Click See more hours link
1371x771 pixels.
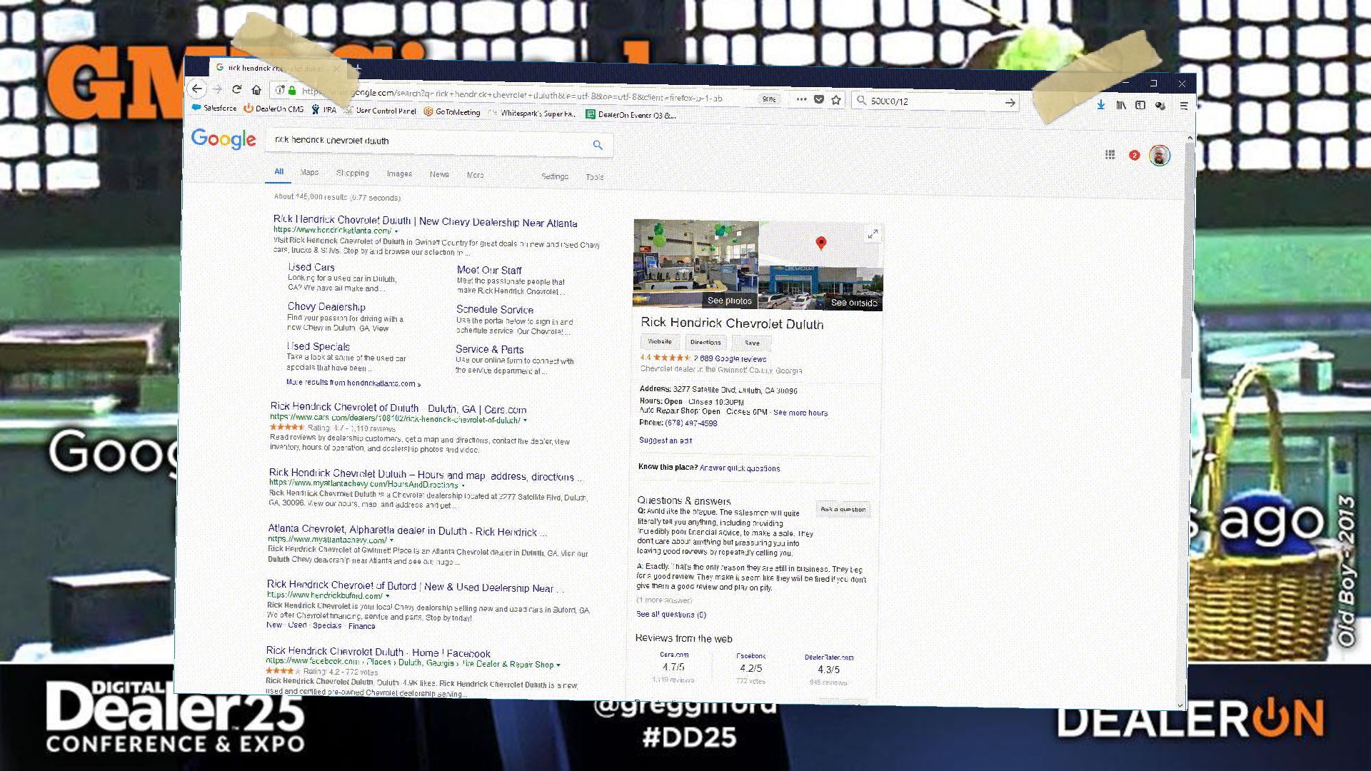800,413
